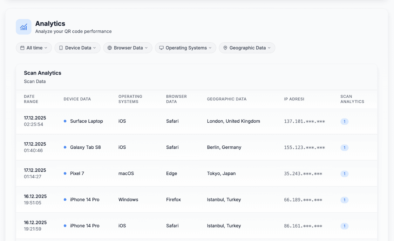Screen dimensions: 394x241
Task: Click the blue dot beside Pixel 7
Action: tap(65, 173)
